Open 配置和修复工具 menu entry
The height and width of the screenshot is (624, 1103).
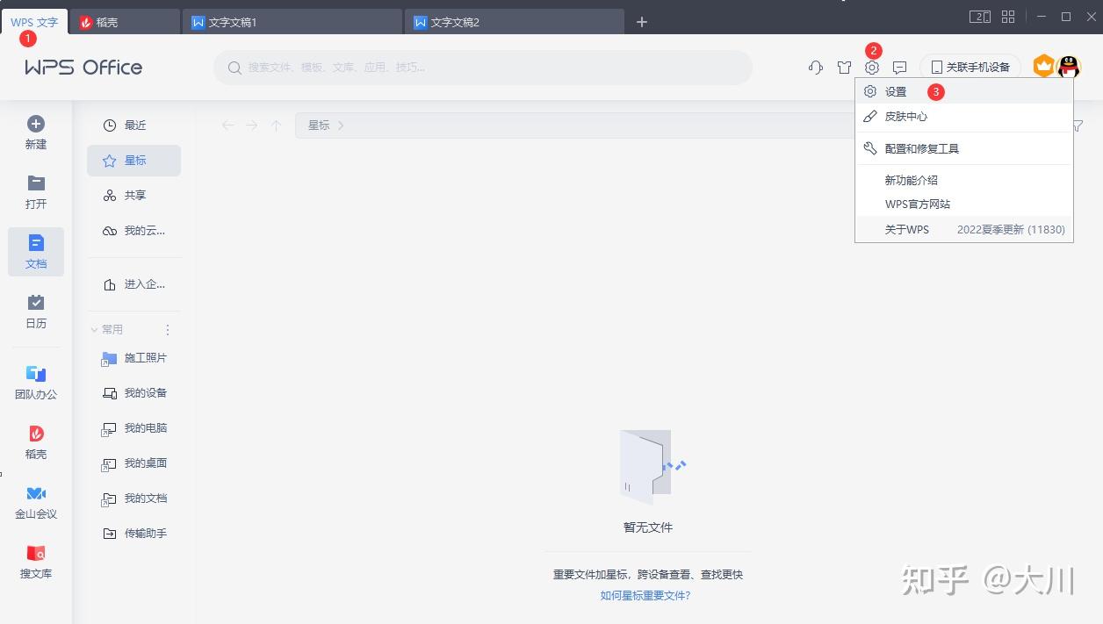(963, 148)
